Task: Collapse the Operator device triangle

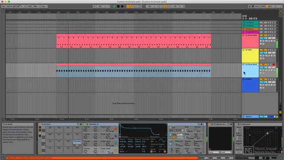Action: pos(87,124)
